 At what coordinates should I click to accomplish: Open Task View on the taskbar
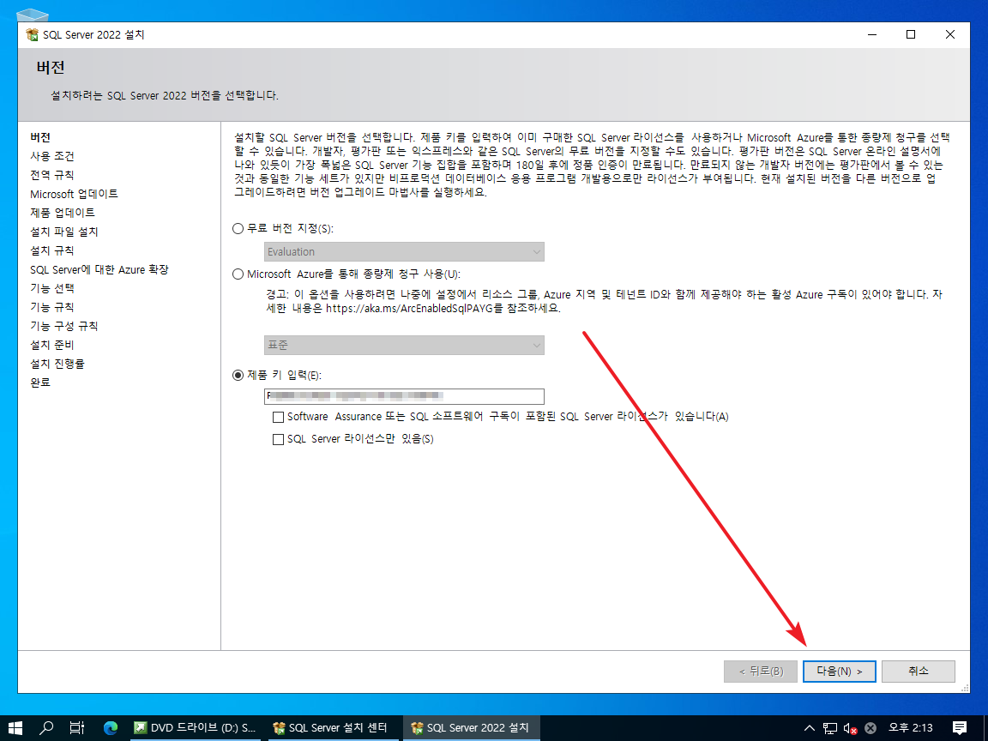(x=77, y=728)
